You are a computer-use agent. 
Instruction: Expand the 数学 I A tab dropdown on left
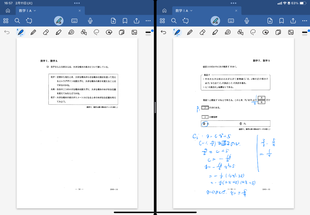tap(35, 11)
